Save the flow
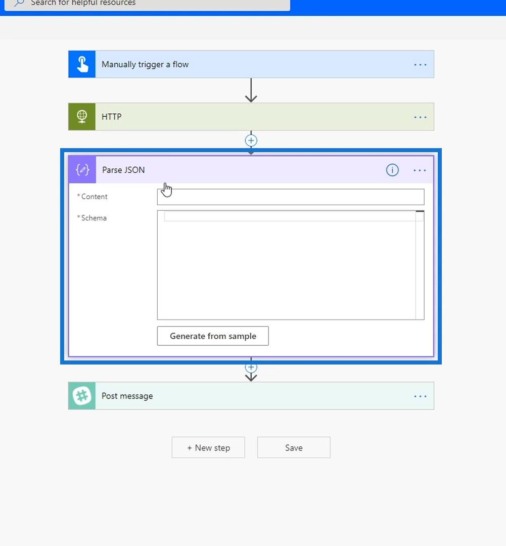Image resolution: width=506 pixels, height=546 pixels. [294, 447]
